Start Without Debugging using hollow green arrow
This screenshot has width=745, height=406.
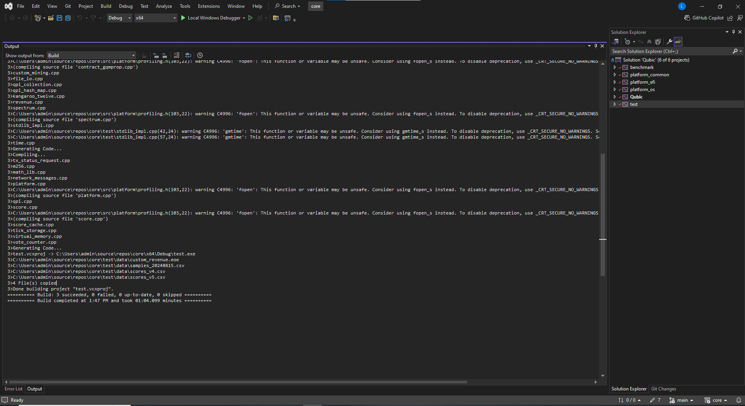(x=251, y=18)
